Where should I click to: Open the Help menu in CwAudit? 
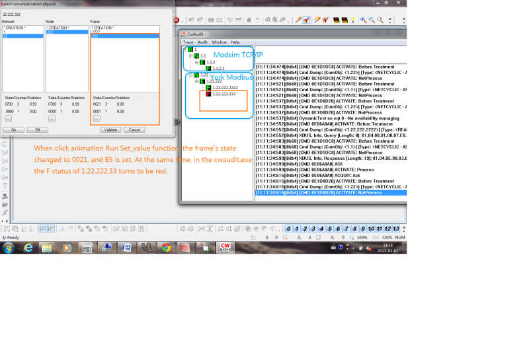tap(235, 42)
